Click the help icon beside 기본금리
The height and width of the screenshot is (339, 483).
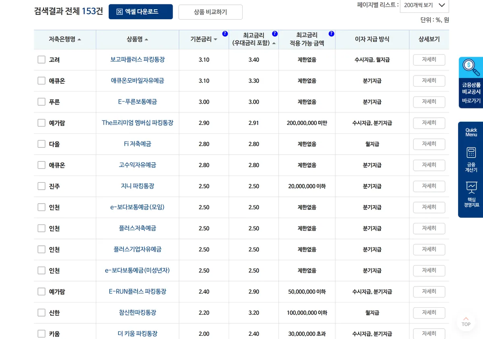tap(225, 34)
